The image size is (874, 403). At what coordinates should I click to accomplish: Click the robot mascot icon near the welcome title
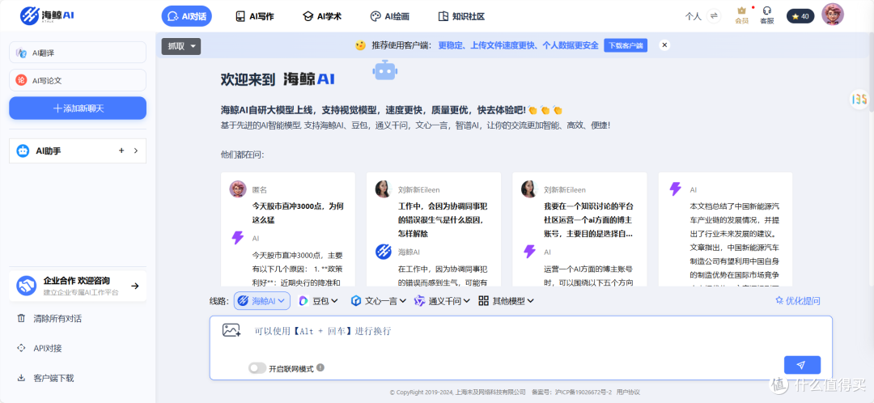click(x=384, y=70)
